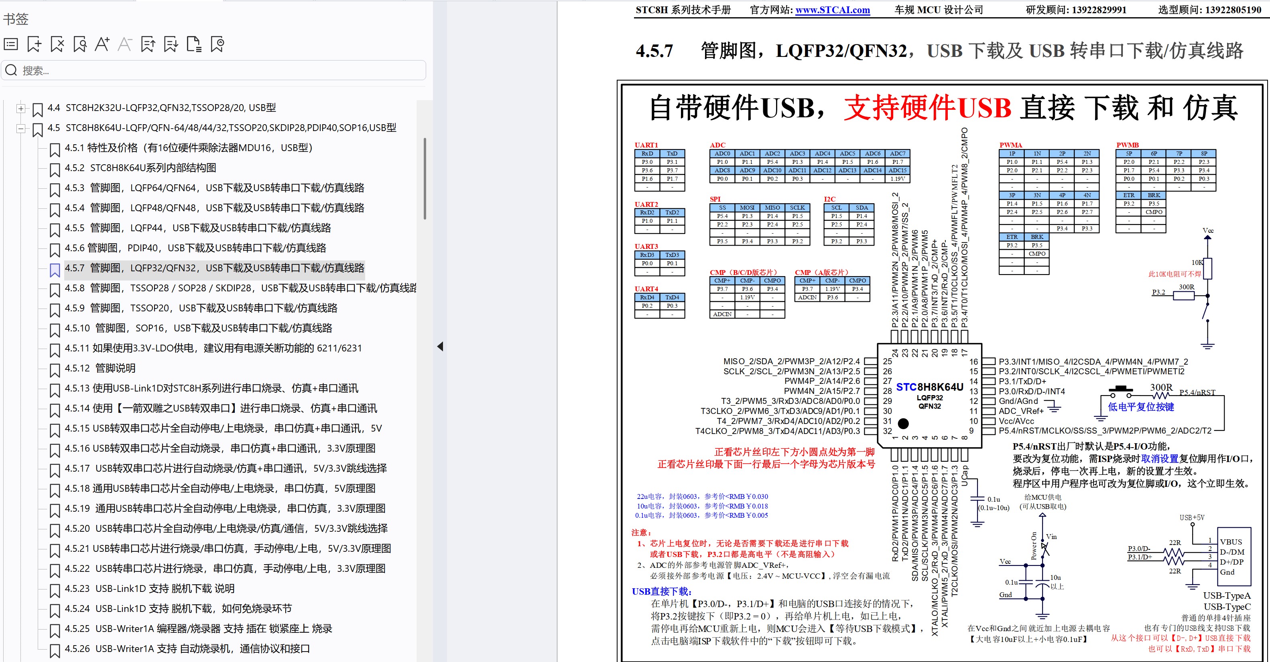
Task: Open the bookmark list view icon
Action: [x=11, y=44]
